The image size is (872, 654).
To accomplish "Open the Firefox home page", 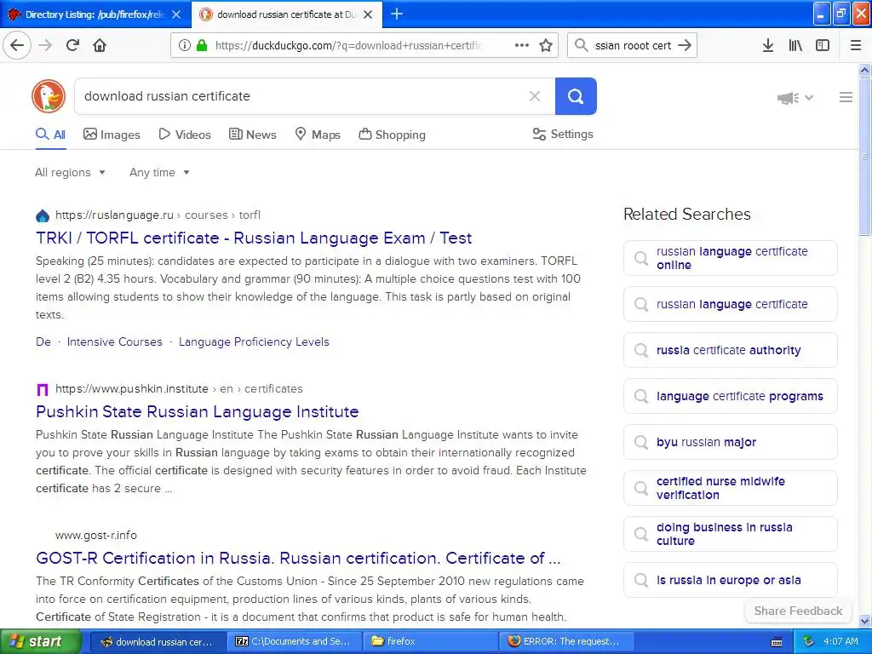I will click(x=100, y=45).
